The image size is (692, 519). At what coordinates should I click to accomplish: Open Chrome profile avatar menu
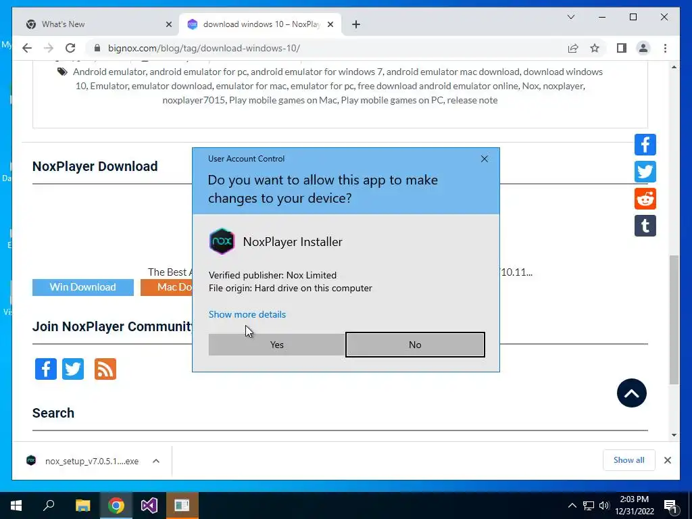(643, 48)
